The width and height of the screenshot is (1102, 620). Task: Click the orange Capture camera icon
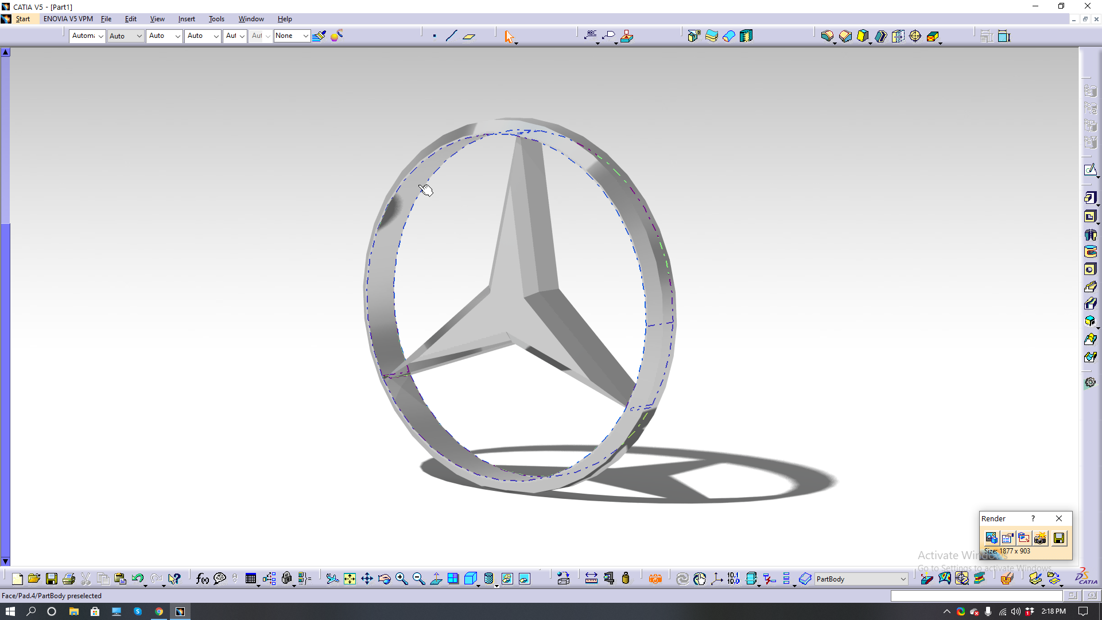tap(655, 579)
